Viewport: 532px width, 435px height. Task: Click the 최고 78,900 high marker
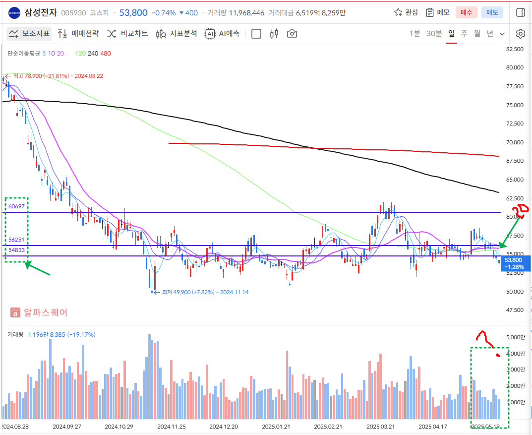pos(58,76)
